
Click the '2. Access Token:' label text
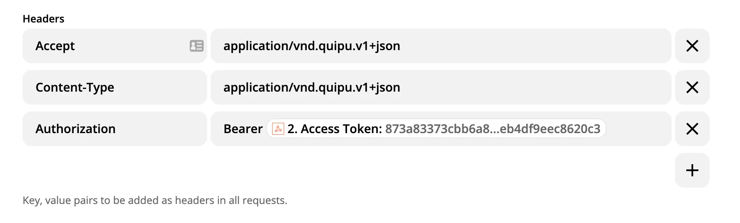pos(334,129)
